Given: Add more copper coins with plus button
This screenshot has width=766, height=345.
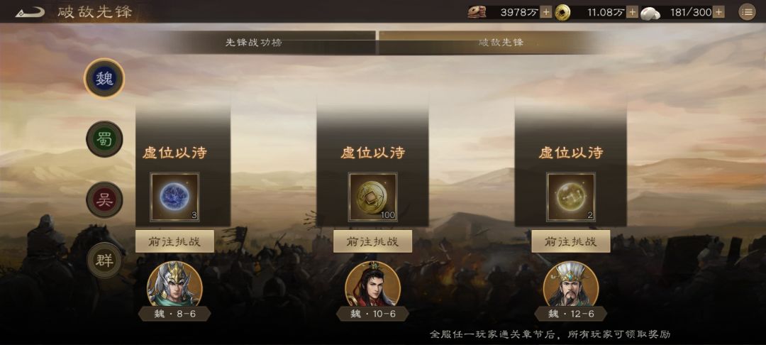Looking at the screenshot, I should tap(546, 12).
